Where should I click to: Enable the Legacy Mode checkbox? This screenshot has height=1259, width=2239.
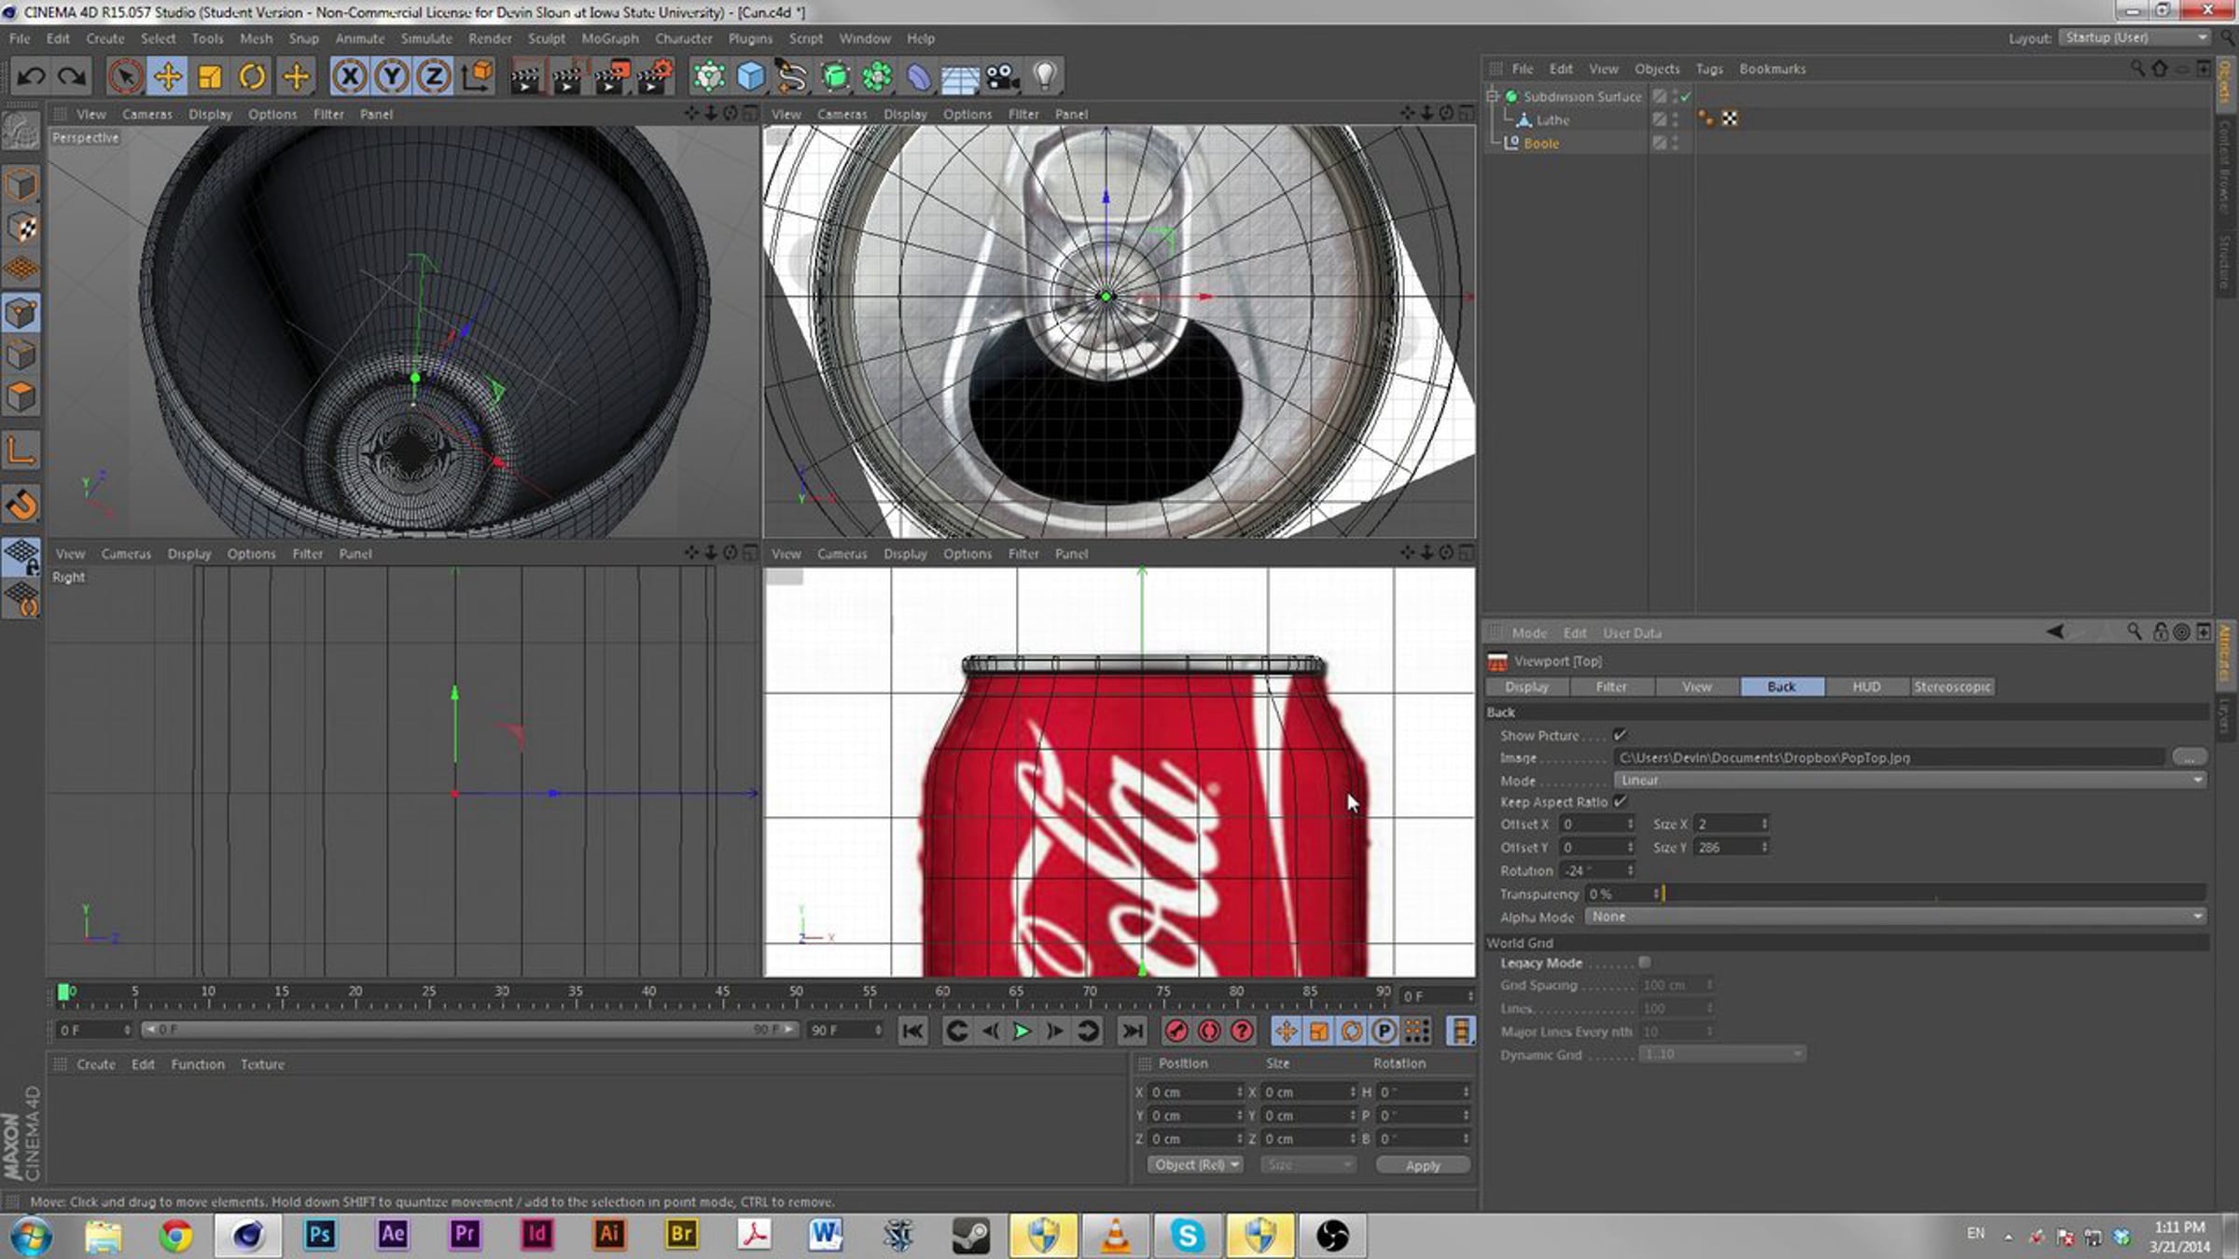(1645, 962)
